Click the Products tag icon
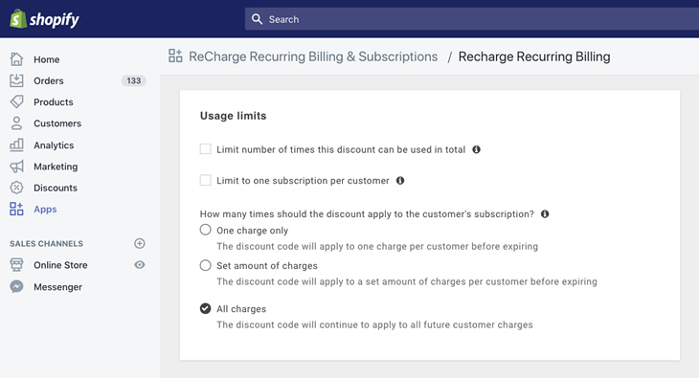The height and width of the screenshot is (378, 699). click(16, 101)
